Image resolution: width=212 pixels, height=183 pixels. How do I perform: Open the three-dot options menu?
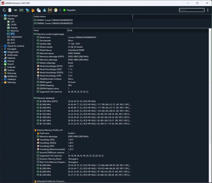pos(208,10)
